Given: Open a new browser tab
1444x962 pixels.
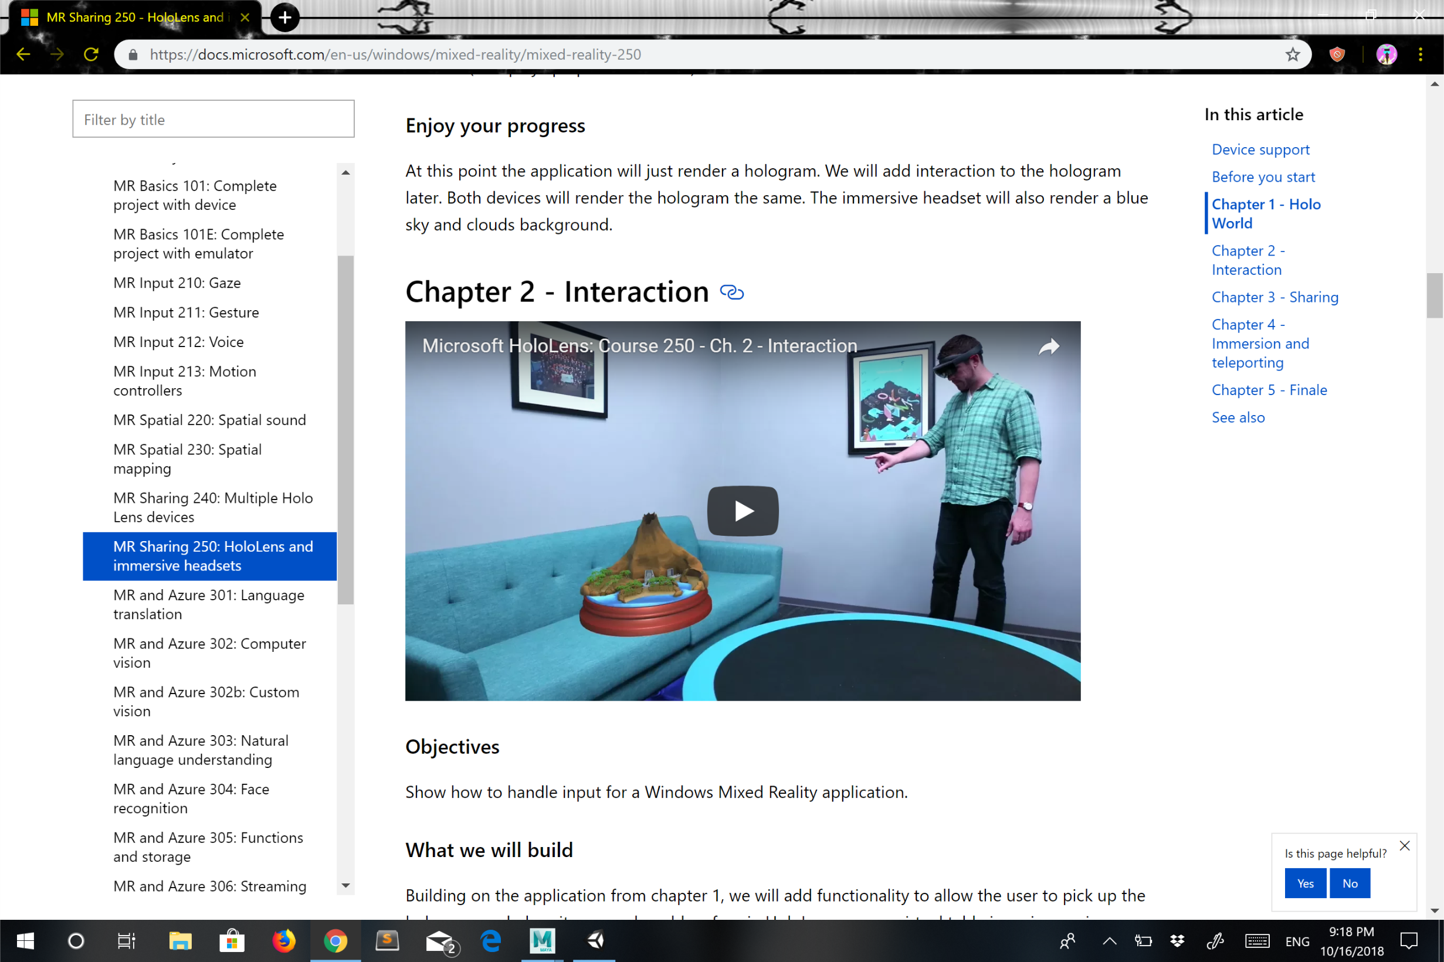Looking at the screenshot, I should tap(284, 17).
